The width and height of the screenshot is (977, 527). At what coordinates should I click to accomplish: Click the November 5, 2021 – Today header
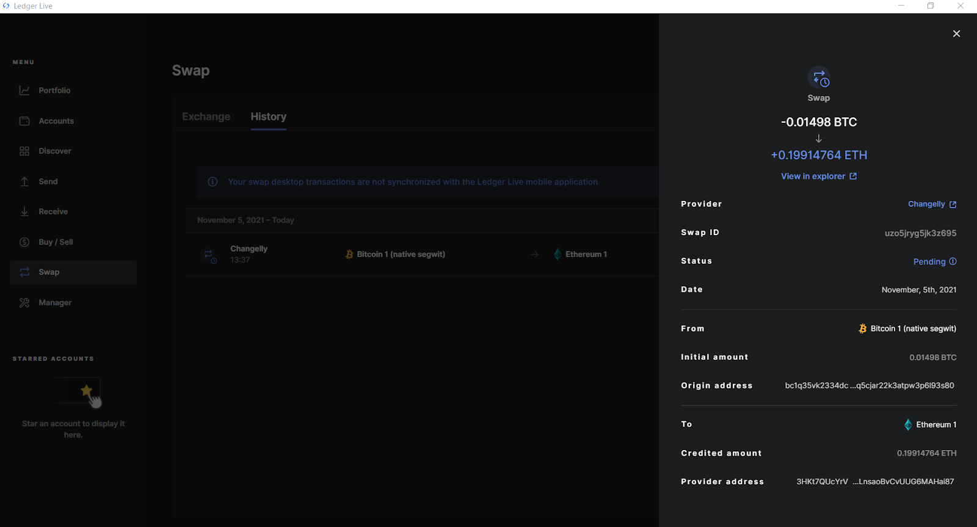[x=245, y=220]
